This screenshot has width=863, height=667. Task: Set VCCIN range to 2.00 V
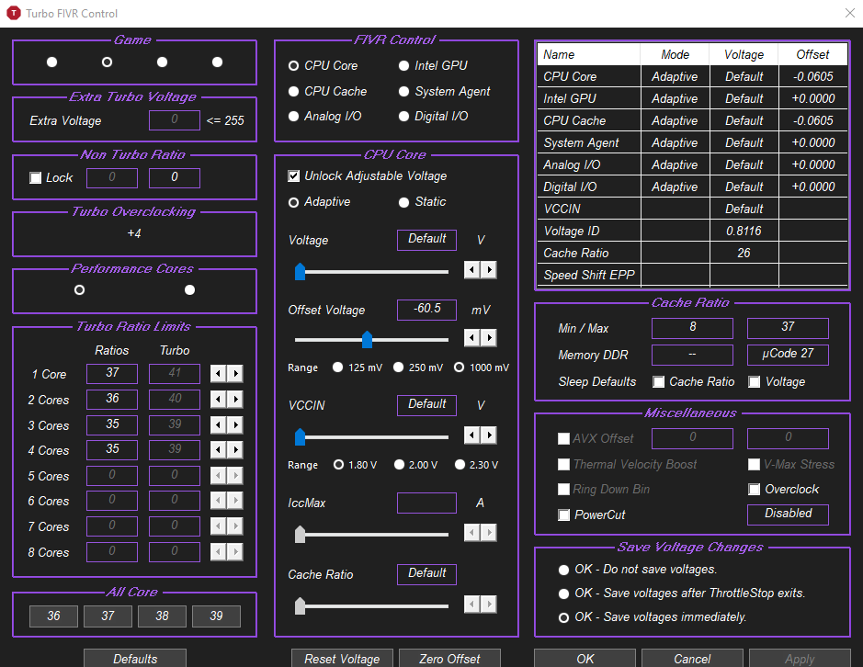pyautogui.click(x=399, y=465)
